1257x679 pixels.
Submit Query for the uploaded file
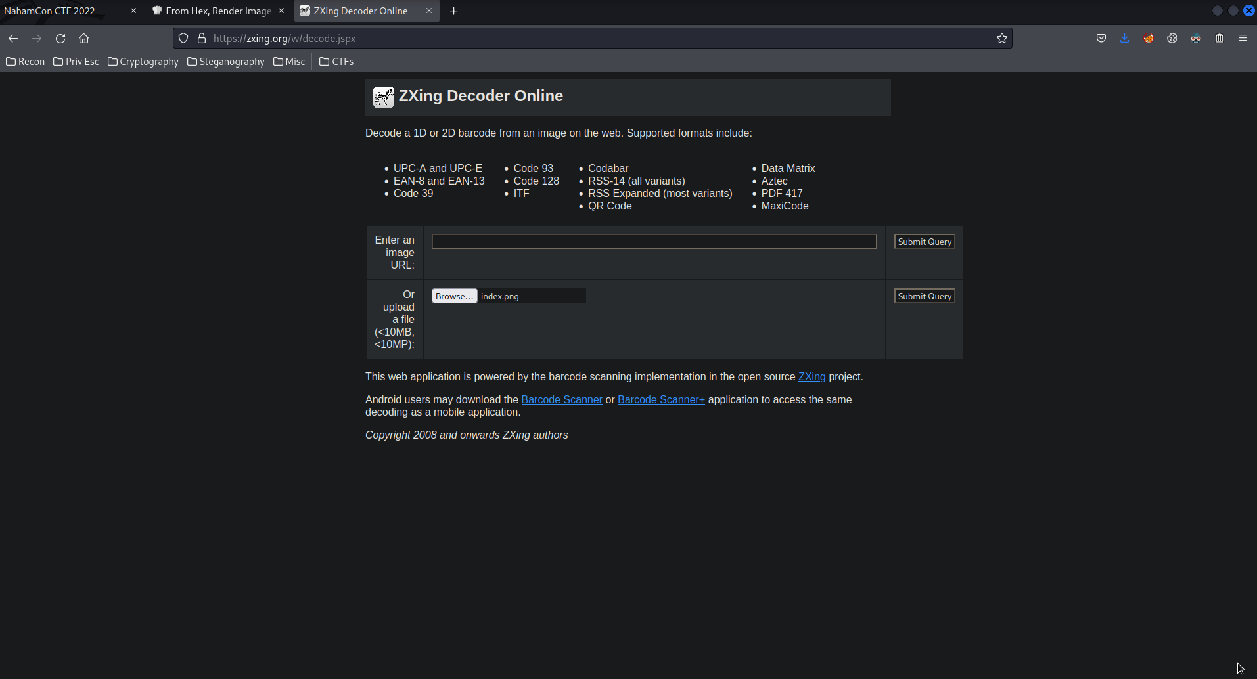[925, 296]
